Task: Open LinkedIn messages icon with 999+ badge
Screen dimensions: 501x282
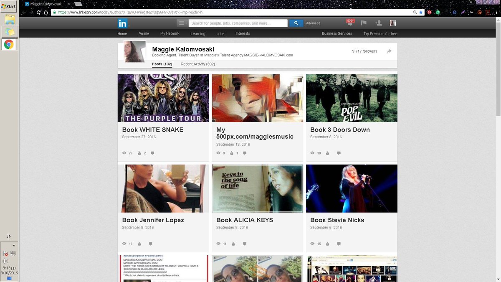Action: click(350, 23)
